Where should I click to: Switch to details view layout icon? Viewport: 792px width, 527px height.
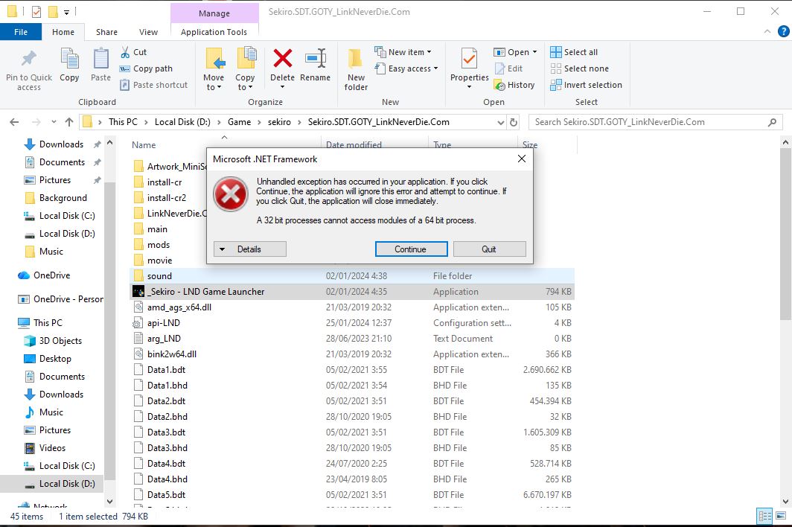[x=764, y=516]
